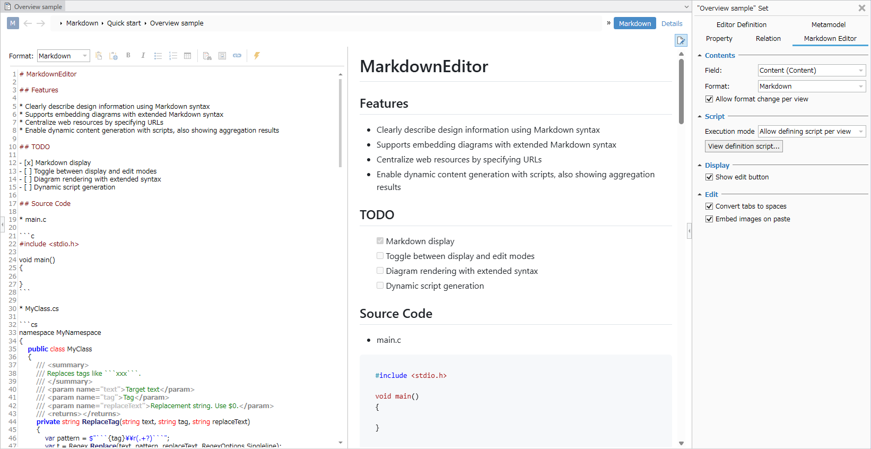Open the Execution mode dropdown
Screen dimensions: 871x449
[812, 132]
